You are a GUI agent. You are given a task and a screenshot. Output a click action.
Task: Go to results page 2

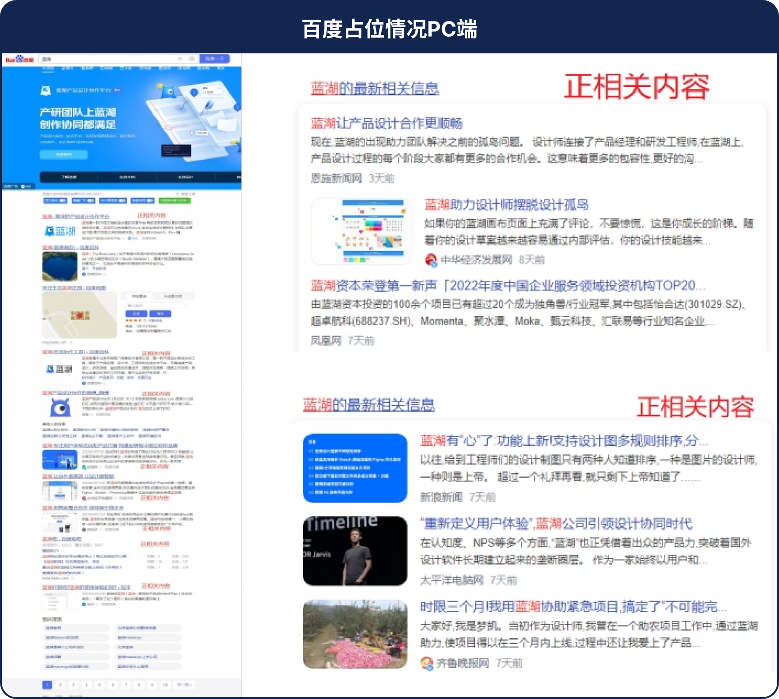60,685
